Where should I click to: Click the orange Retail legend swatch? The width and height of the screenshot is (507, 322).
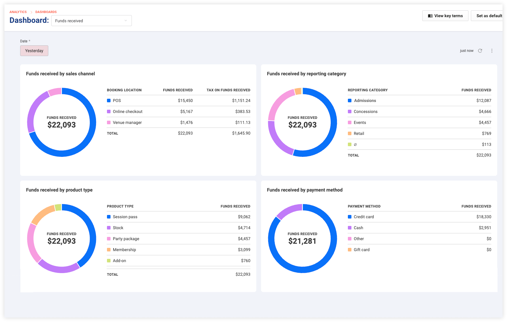tap(350, 133)
